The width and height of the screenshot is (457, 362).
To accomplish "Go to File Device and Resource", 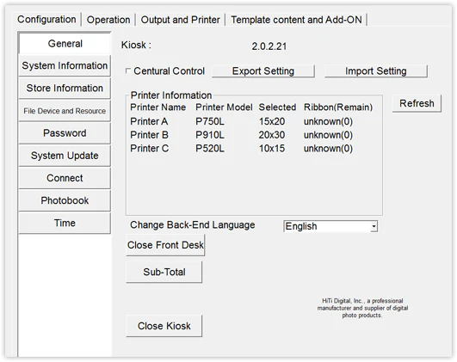I will point(65,111).
